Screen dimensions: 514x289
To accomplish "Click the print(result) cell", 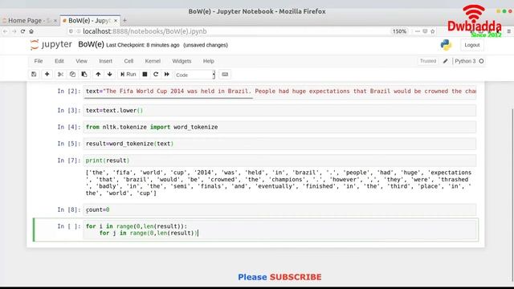I will [x=279, y=161].
